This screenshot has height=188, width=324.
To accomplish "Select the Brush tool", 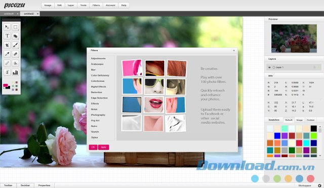I will tap(15, 45).
